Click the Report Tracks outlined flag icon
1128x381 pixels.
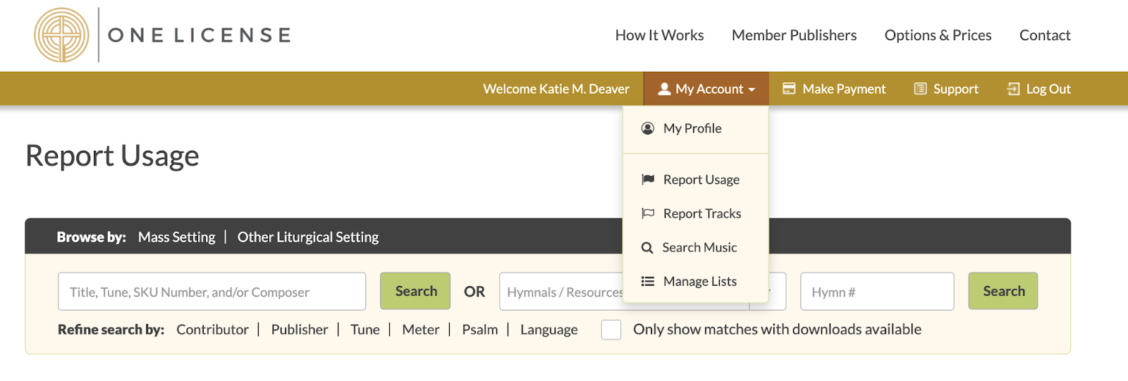click(647, 213)
